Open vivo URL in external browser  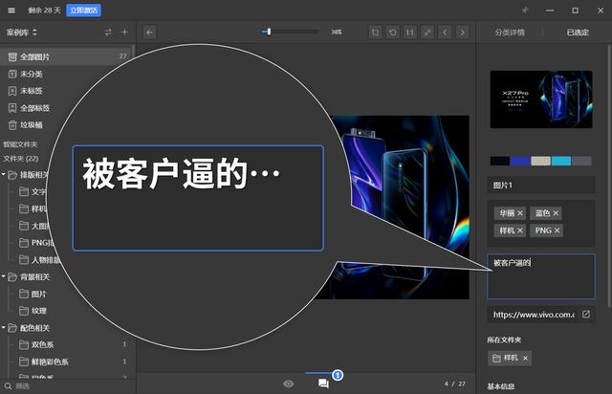(586, 314)
